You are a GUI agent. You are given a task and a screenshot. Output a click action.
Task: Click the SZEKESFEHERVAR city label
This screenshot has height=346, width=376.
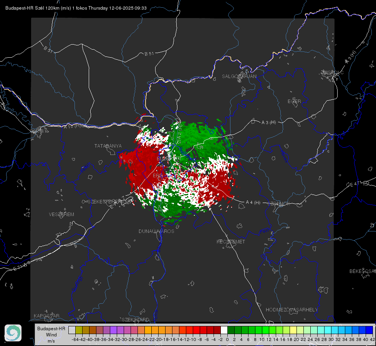coord(111,202)
